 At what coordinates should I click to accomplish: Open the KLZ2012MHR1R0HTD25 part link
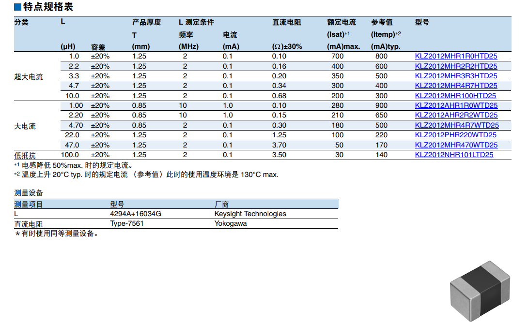456,57
